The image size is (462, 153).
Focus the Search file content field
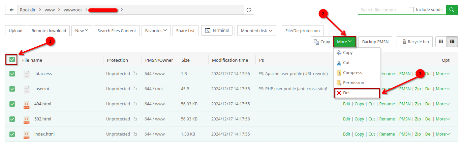[382, 10]
